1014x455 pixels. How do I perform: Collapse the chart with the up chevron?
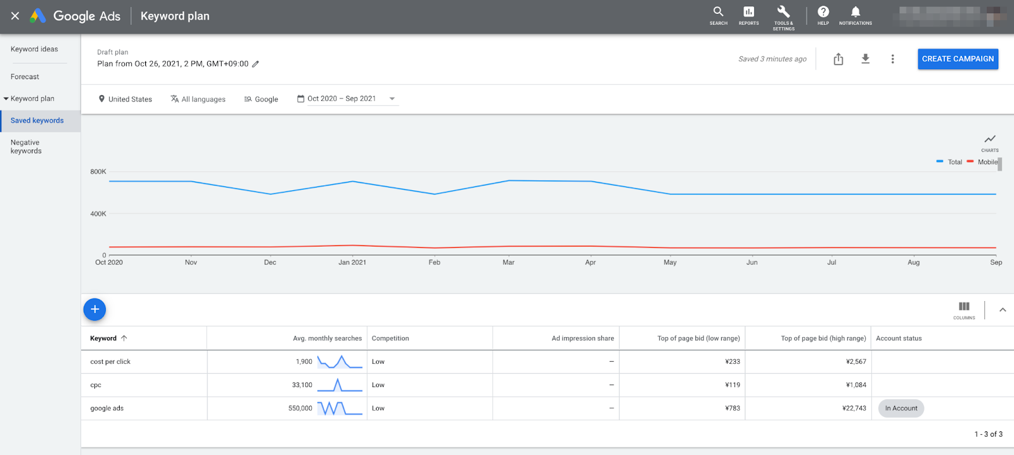1003,310
